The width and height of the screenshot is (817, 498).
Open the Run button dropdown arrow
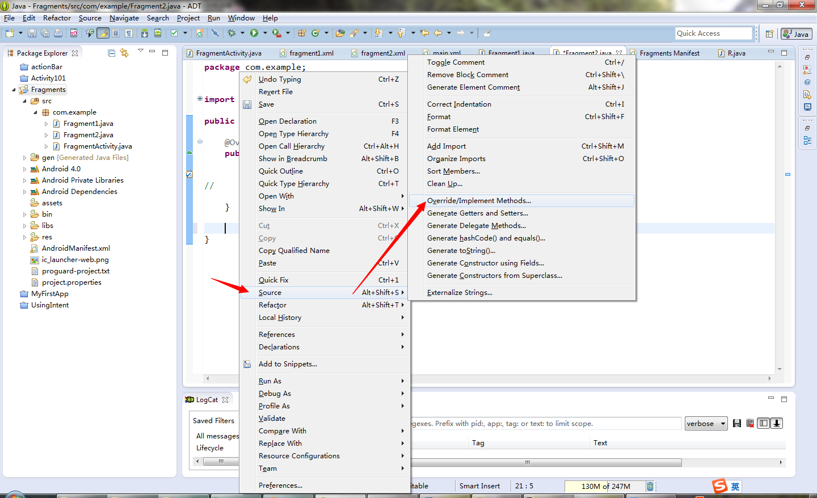pyautogui.click(x=265, y=33)
